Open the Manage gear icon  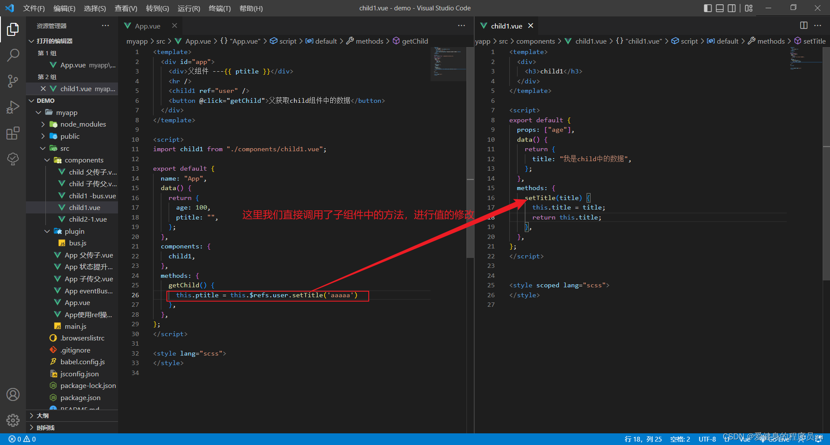13,420
